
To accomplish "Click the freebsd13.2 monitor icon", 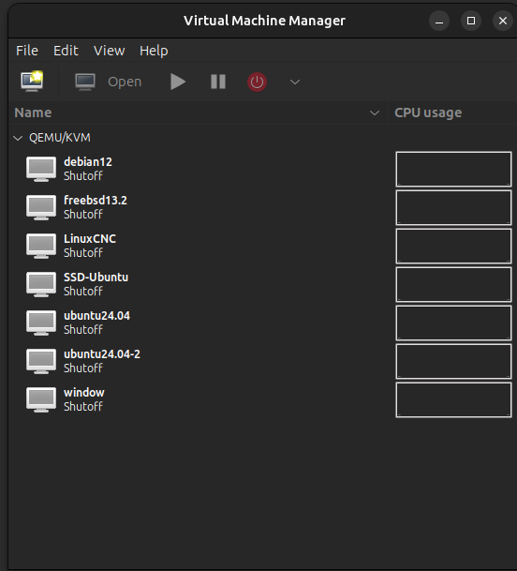I will click(x=41, y=207).
